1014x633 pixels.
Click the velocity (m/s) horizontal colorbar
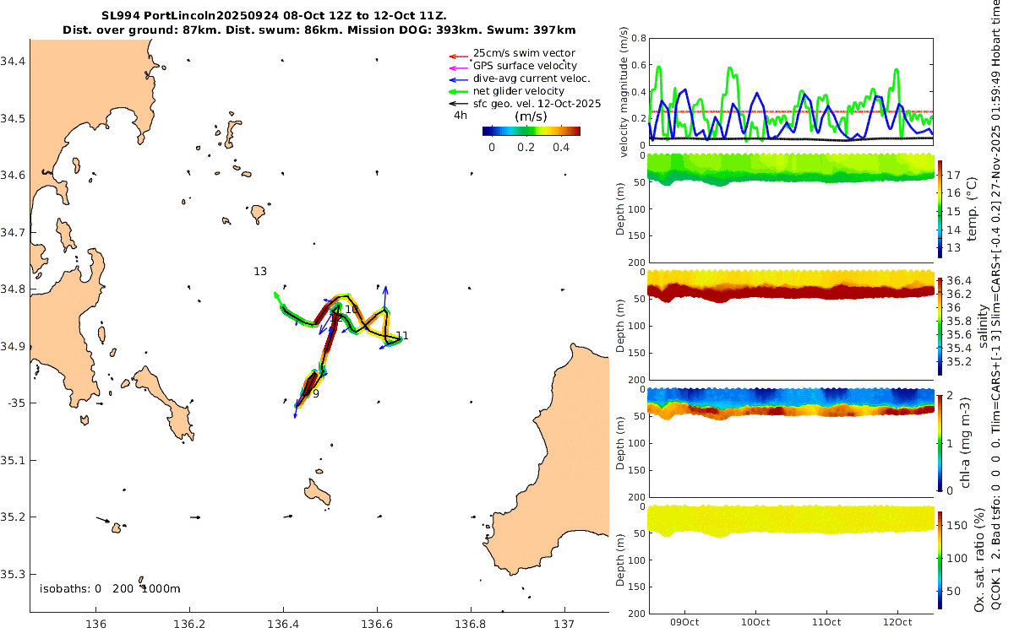(x=531, y=131)
